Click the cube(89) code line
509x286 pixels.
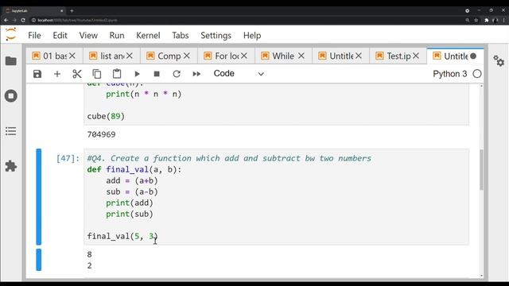click(x=106, y=116)
